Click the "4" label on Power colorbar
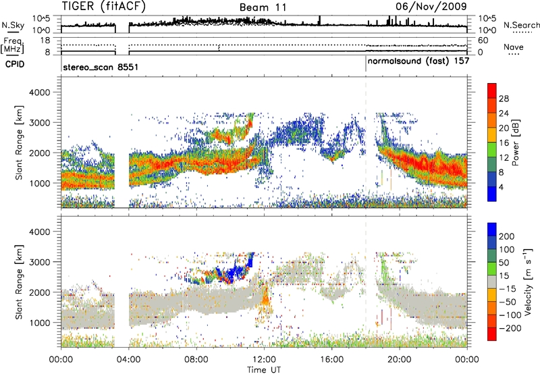 pos(501,188)
